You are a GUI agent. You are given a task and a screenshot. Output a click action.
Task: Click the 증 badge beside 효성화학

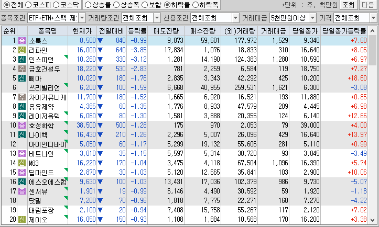click(22, 125)
